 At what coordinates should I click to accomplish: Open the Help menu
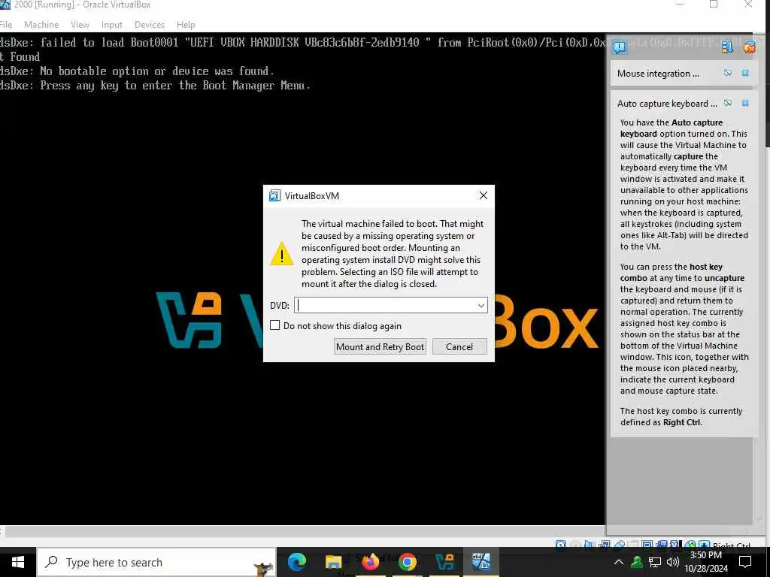(186, 25)
